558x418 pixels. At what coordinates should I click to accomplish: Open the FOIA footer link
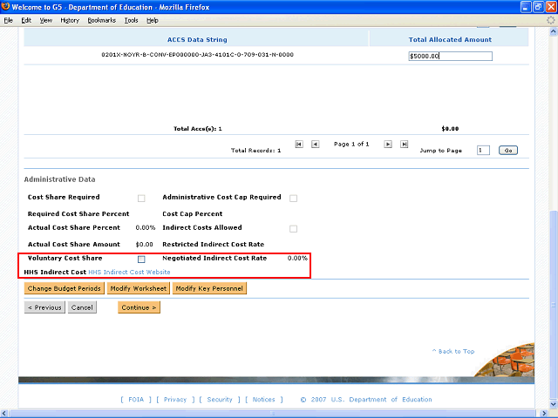point(136,400)
